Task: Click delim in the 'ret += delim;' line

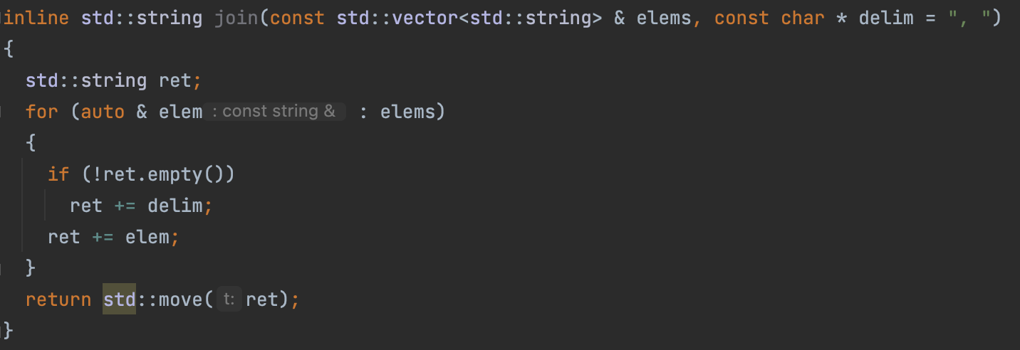Action: pyautogui.click(x=175, y=206)
